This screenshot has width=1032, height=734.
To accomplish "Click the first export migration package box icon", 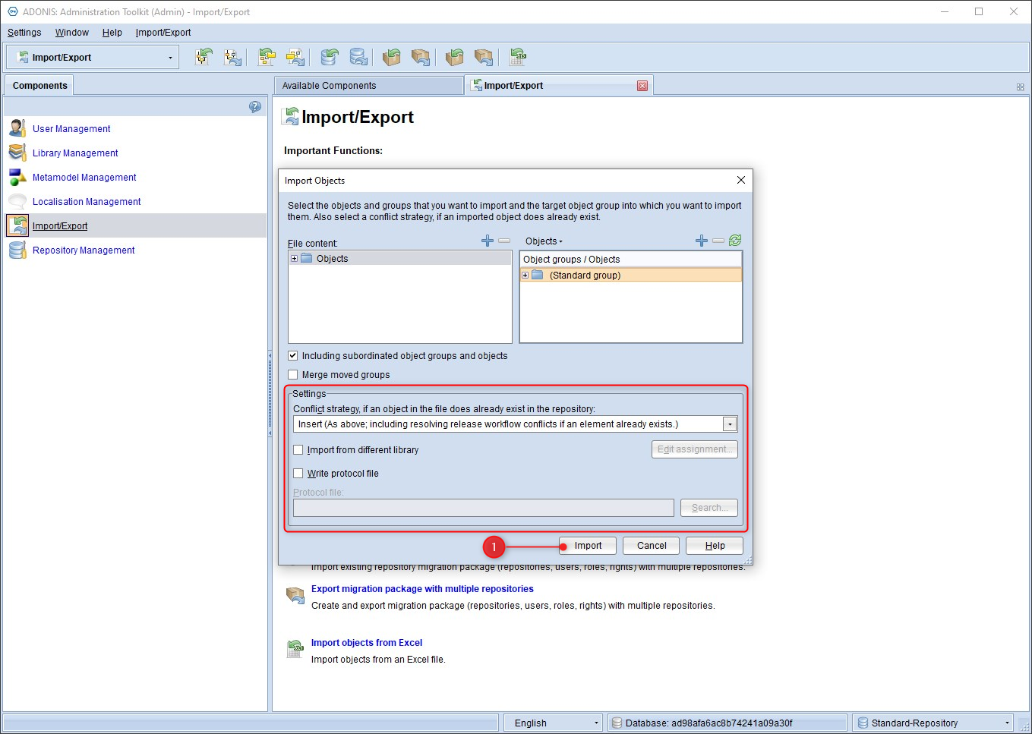I will point(421,57).
